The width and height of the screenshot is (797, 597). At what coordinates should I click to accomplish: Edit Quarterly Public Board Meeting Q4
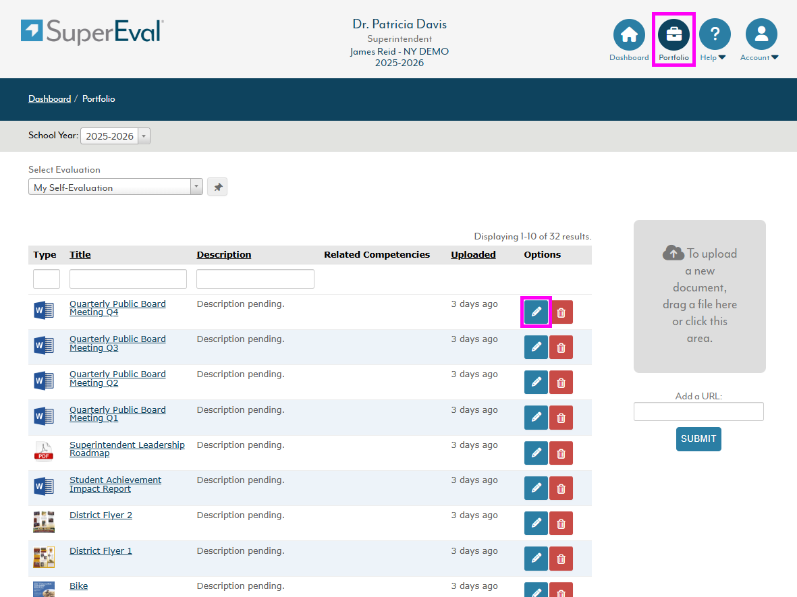coord(536,312)
